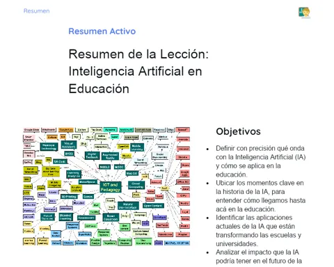
Task: Click the 3D Printing node in the map
Action: click(69, 197)
